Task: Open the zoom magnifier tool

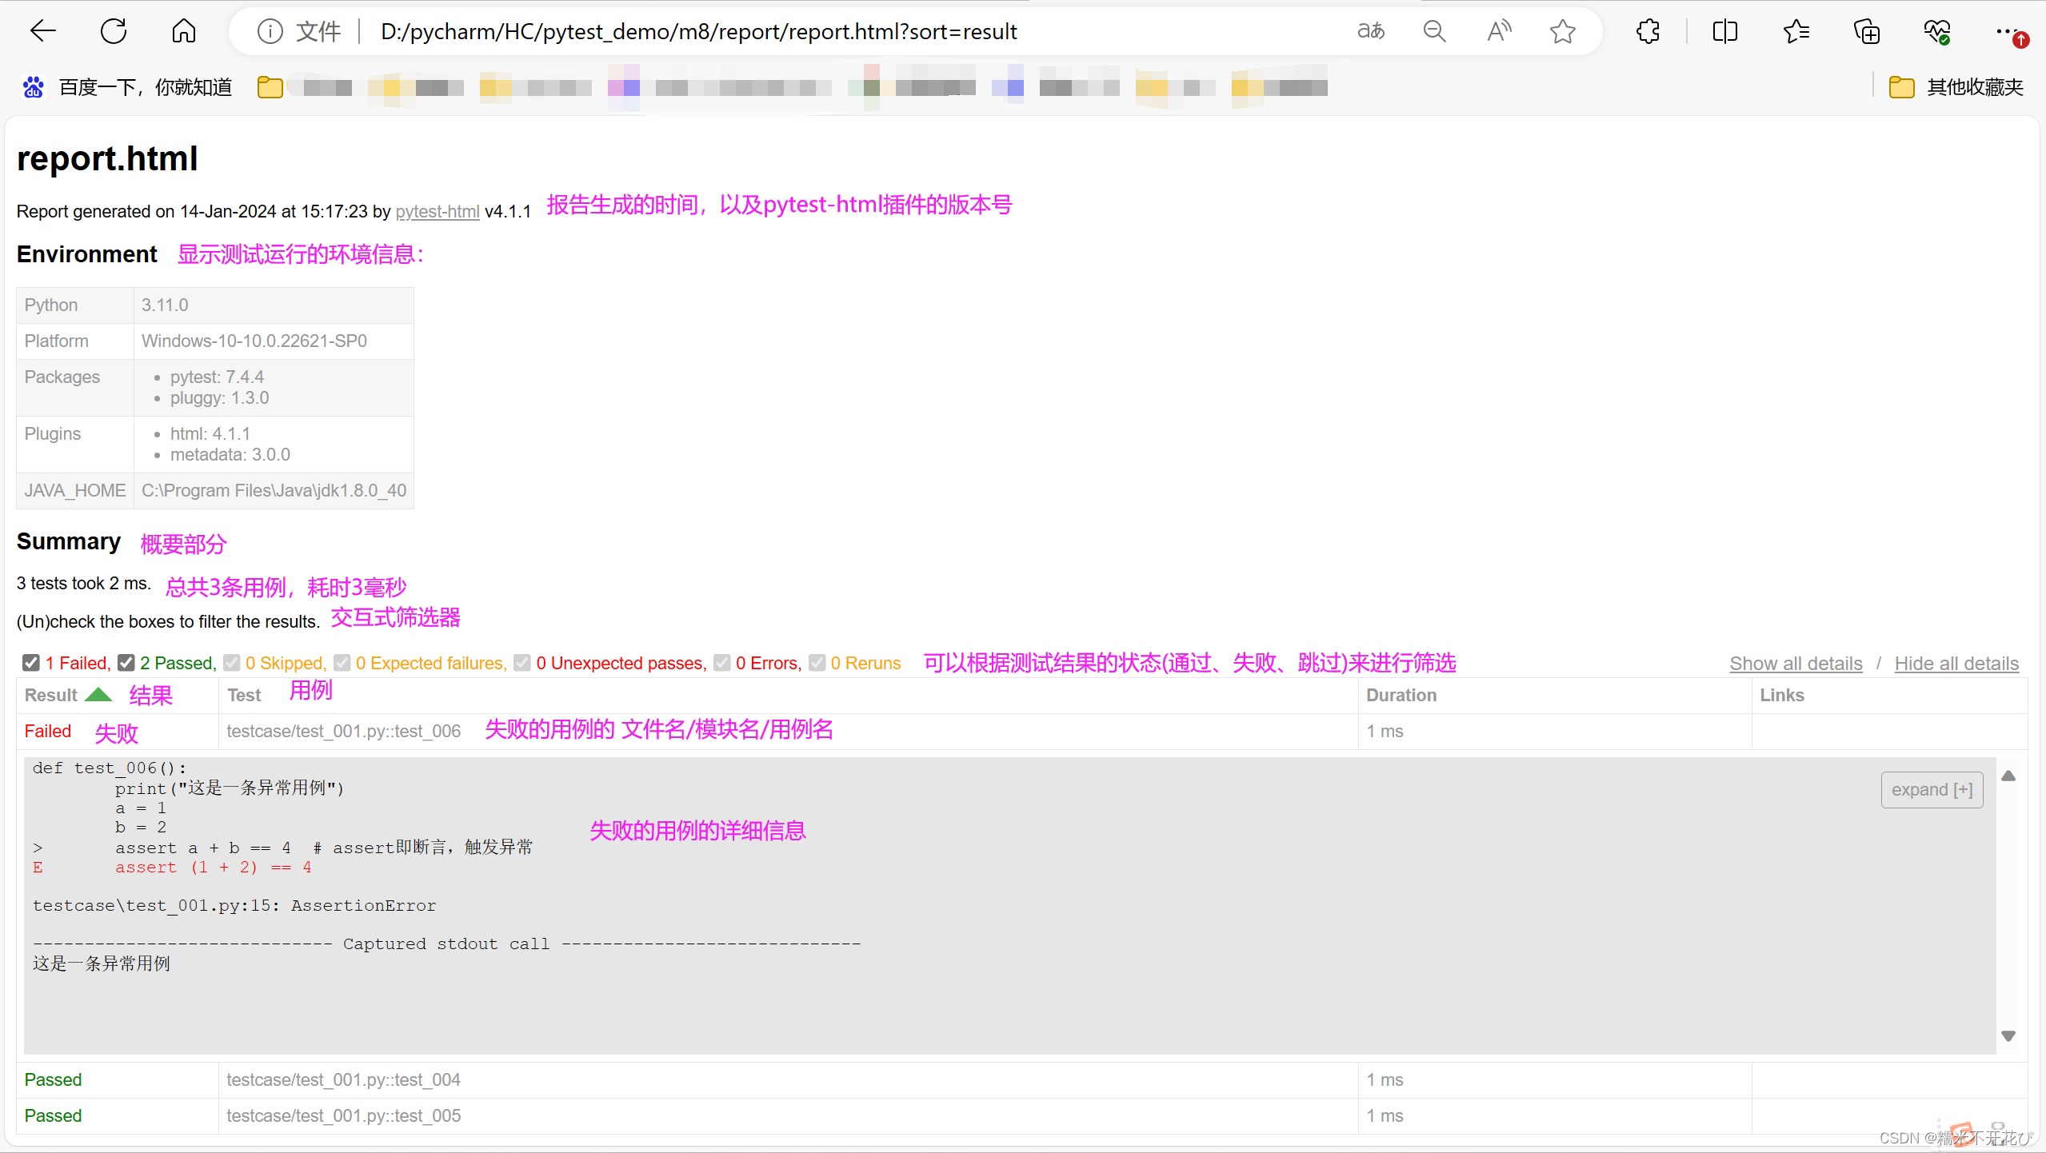Action: pyautogui.click(x=1433, y=30)
